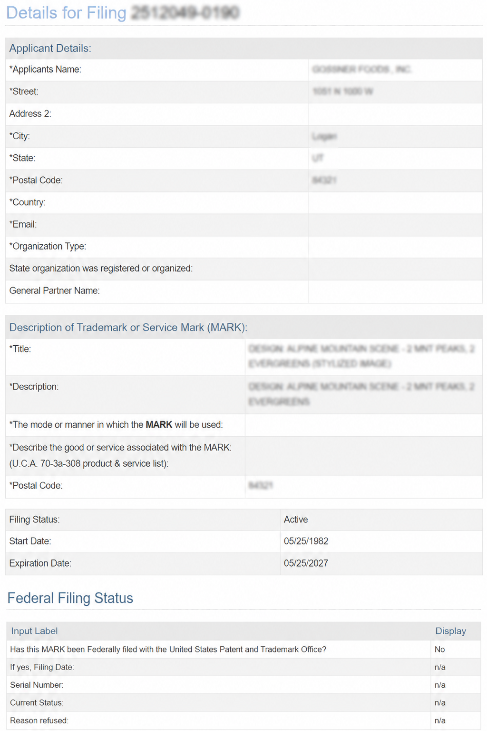Image resolution: width=487 pixels, height=731 pixels.
Task: Click the Expiration Date 05/25/2027 value
Action: click(x=306, y=563)
